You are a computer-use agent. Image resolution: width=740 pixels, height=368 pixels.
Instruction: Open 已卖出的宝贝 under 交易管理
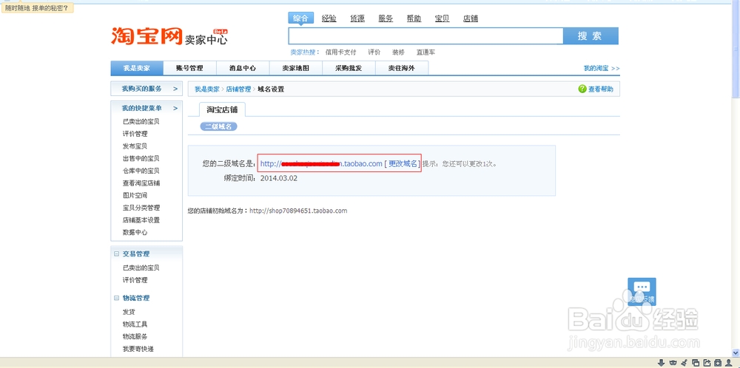click(141, 268)
